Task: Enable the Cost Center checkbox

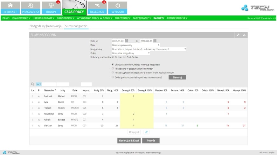Action: click(124, 57)
